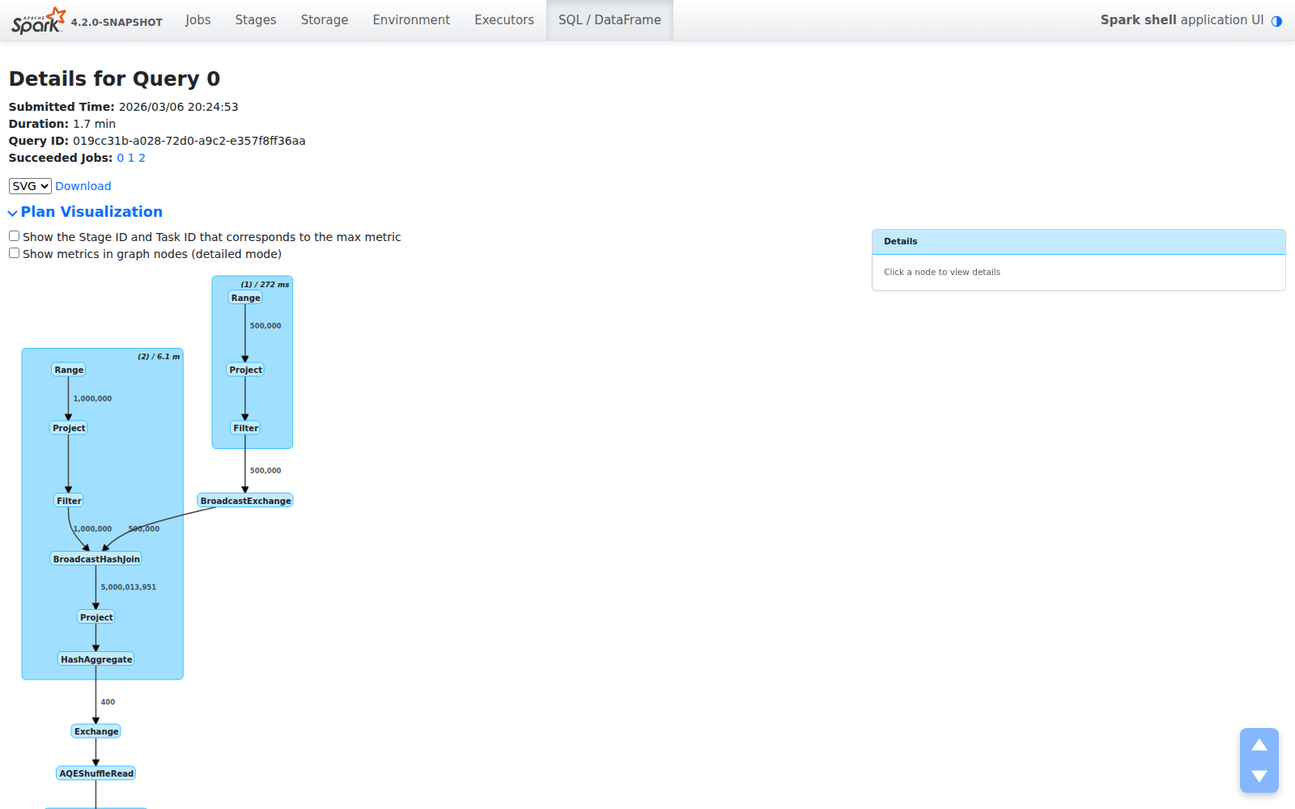
Task: Open the Stages tab
Action: click(x=255, y=19)
